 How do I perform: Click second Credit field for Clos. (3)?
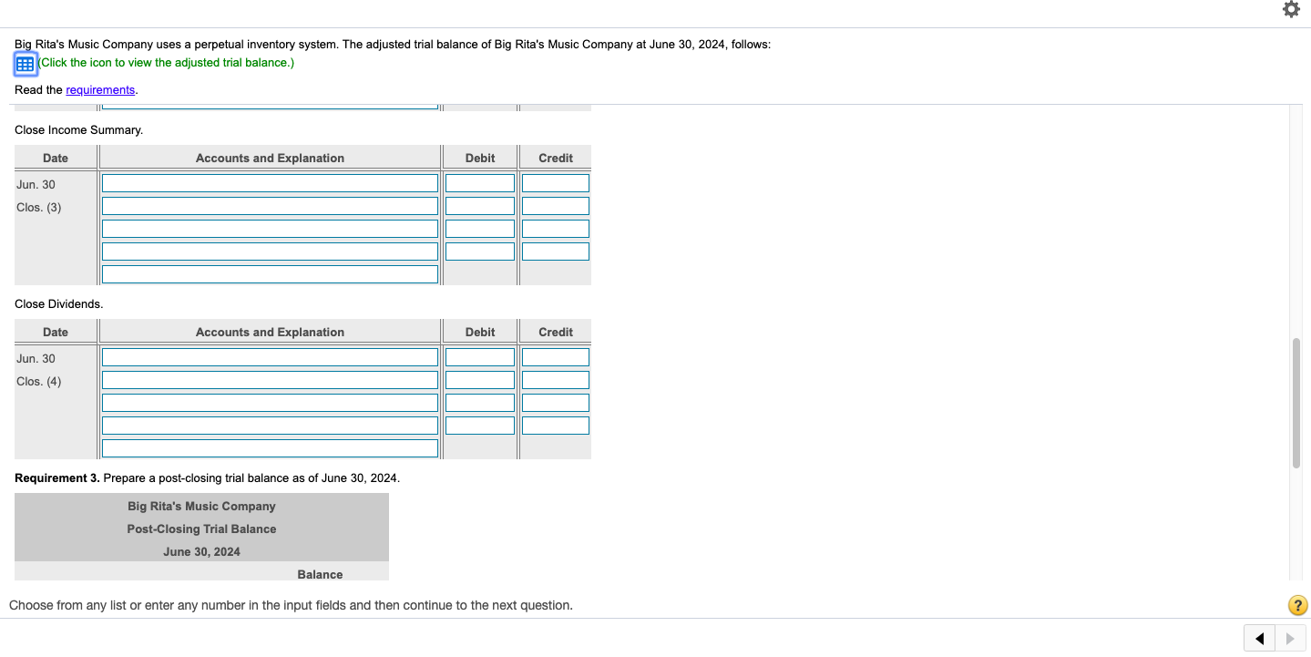556,206
